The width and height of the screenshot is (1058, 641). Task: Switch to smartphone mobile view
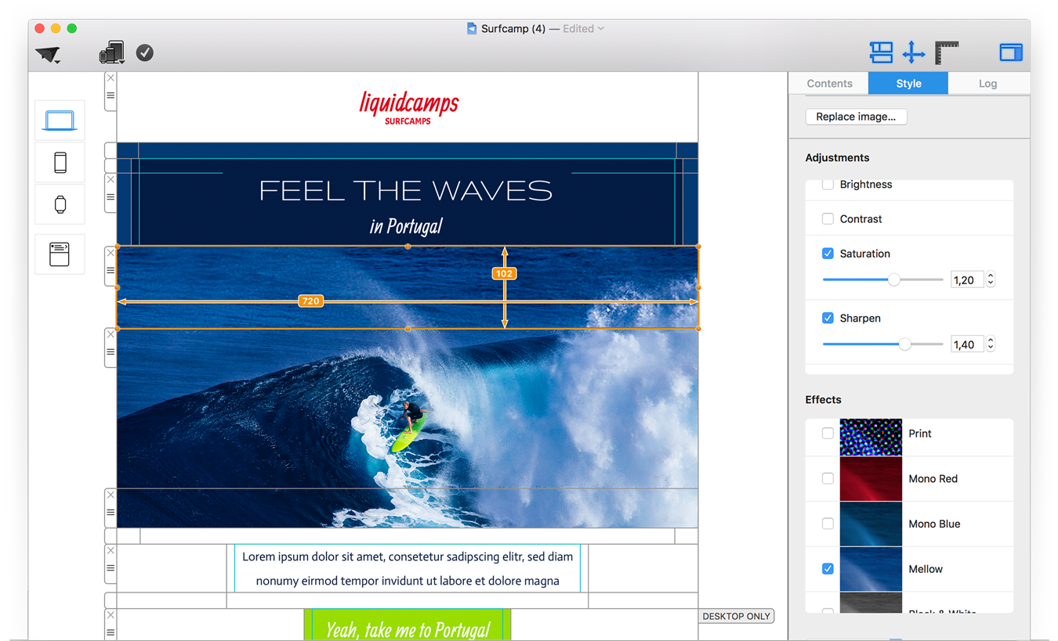[x=60, y=162]
